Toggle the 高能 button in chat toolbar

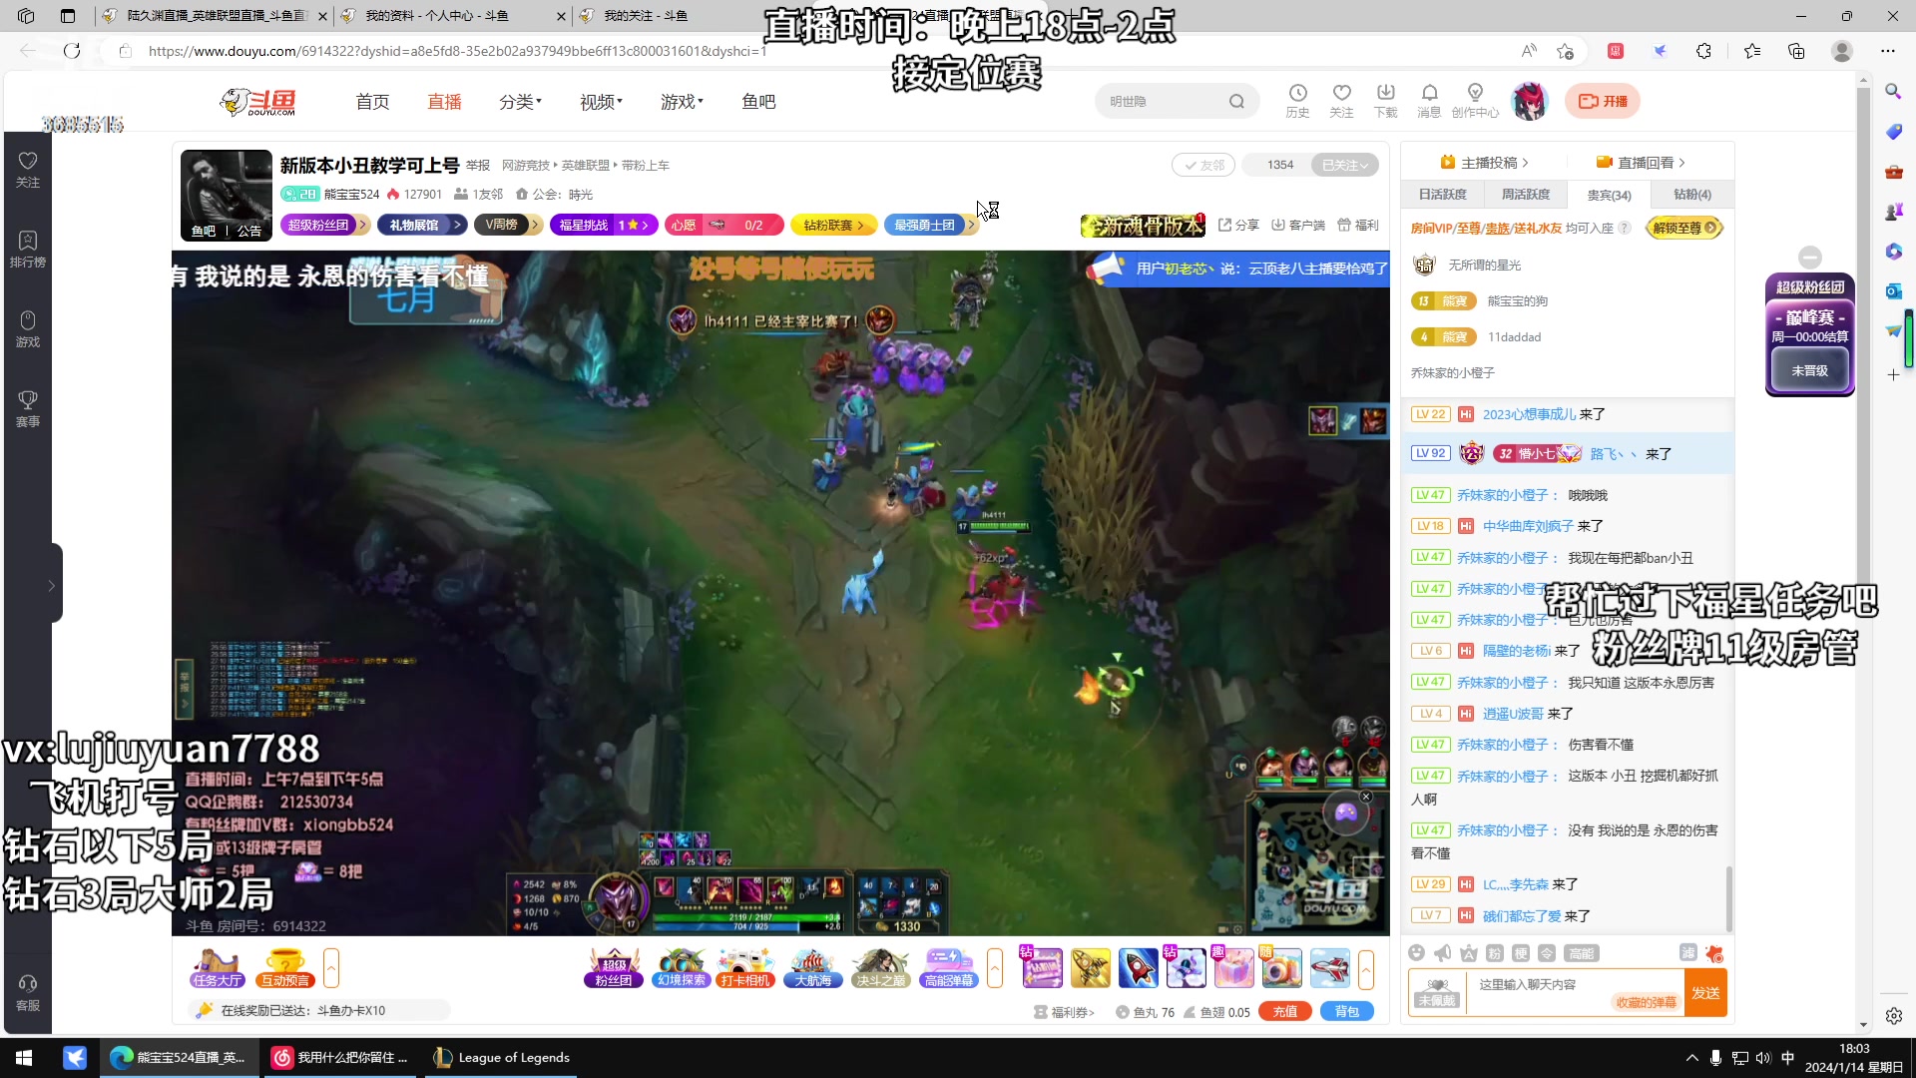[1581, 953]
